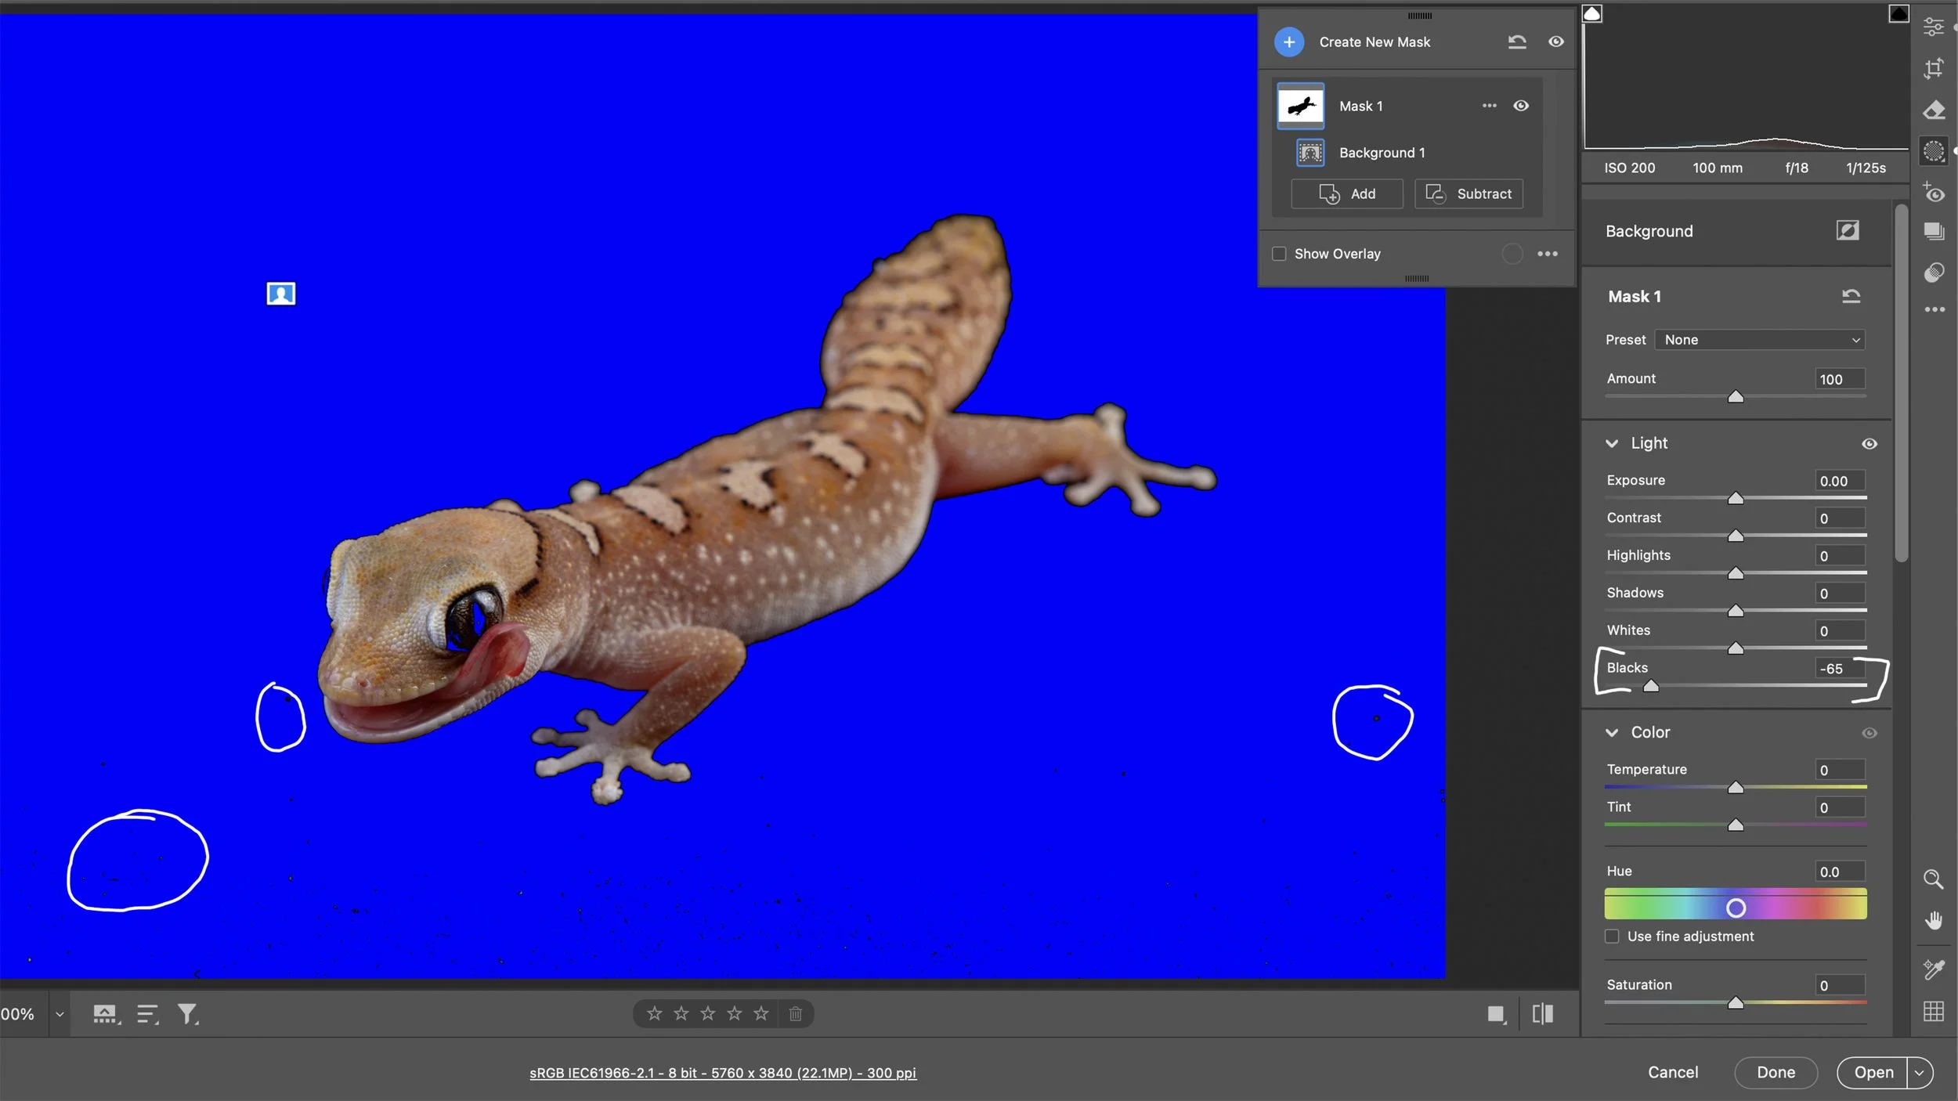Collapse the Color adjustments section
The width and height of the screenshot is (1958, 1101).
click(x=1613, y=732)
